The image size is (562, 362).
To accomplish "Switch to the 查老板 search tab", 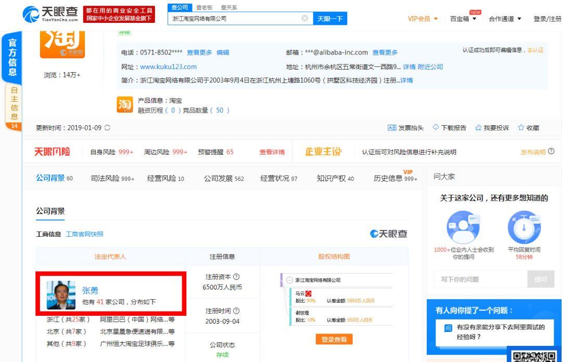I will [205, 7].
